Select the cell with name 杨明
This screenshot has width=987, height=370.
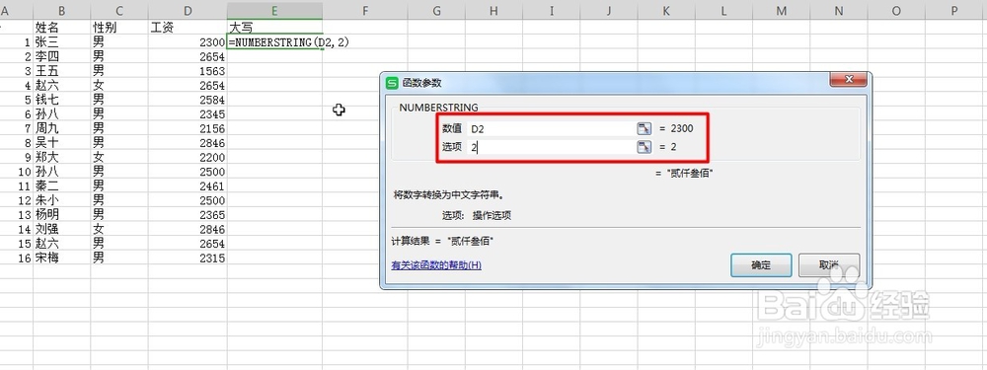click(x=61, y=214)
